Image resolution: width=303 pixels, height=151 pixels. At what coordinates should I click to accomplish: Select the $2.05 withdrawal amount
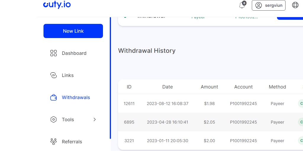[x=209, y=122]
